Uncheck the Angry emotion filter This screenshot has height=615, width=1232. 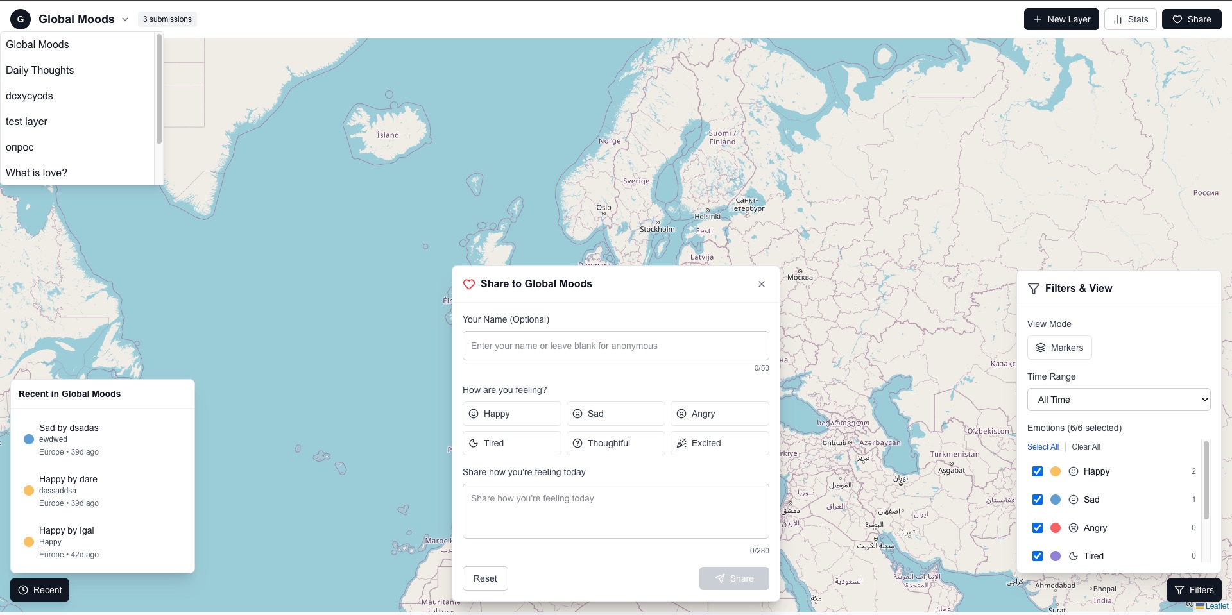tap(1038, 528)
